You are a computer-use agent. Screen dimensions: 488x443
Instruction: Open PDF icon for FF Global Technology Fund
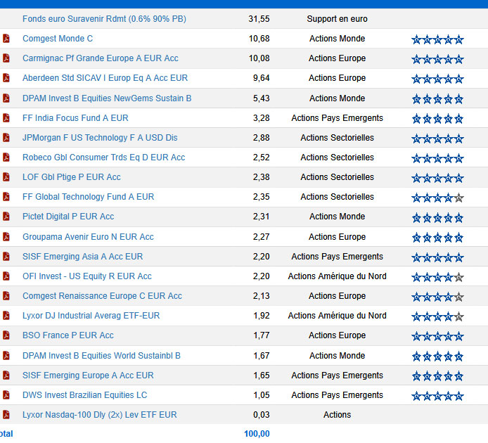[6, 197]
